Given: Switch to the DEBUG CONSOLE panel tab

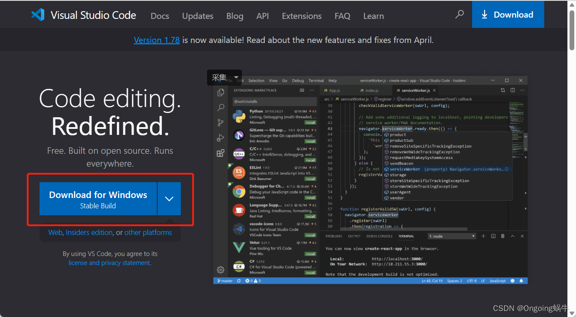Looking at the screenshot, I should point(379,236).
